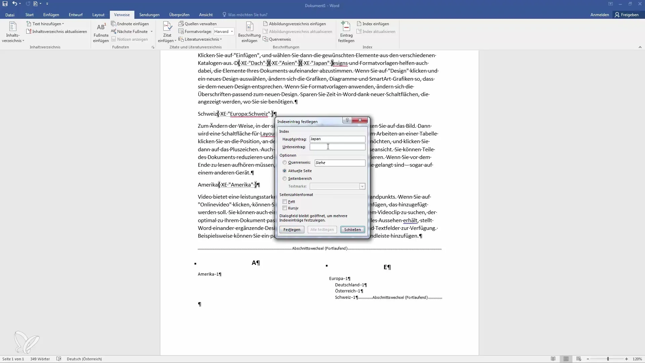Click the zoom out minus icon
Screen dimensions: 645x363
(x=588, y=359)
